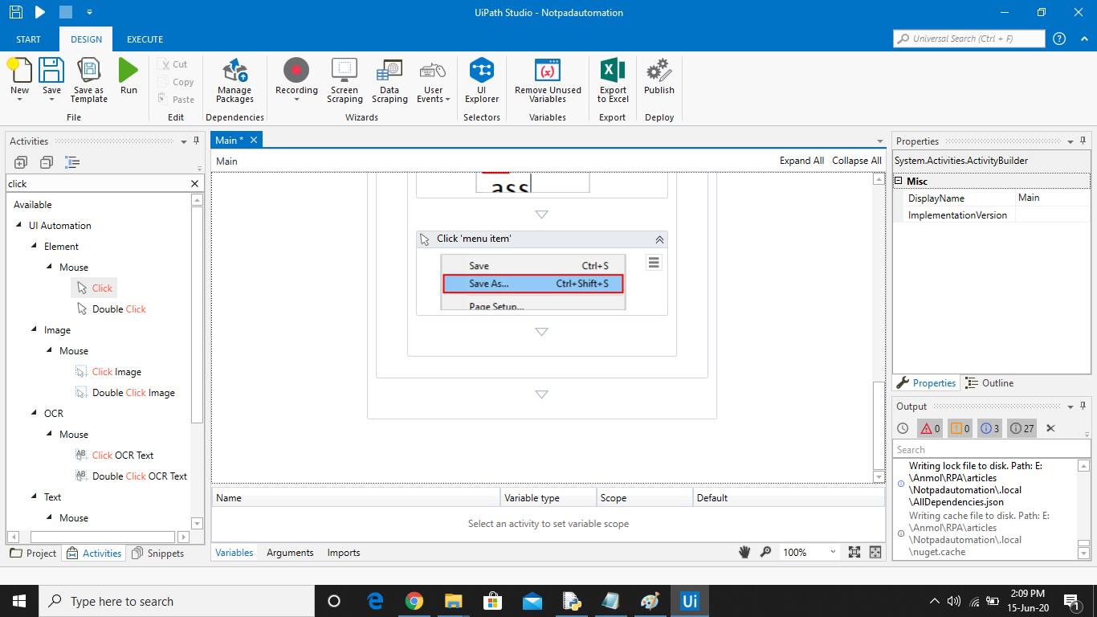This screenshot has width=1097, height=617.
Task: Collapse the Text tree node
Action: pyautogui.click(x=35, y=497)
